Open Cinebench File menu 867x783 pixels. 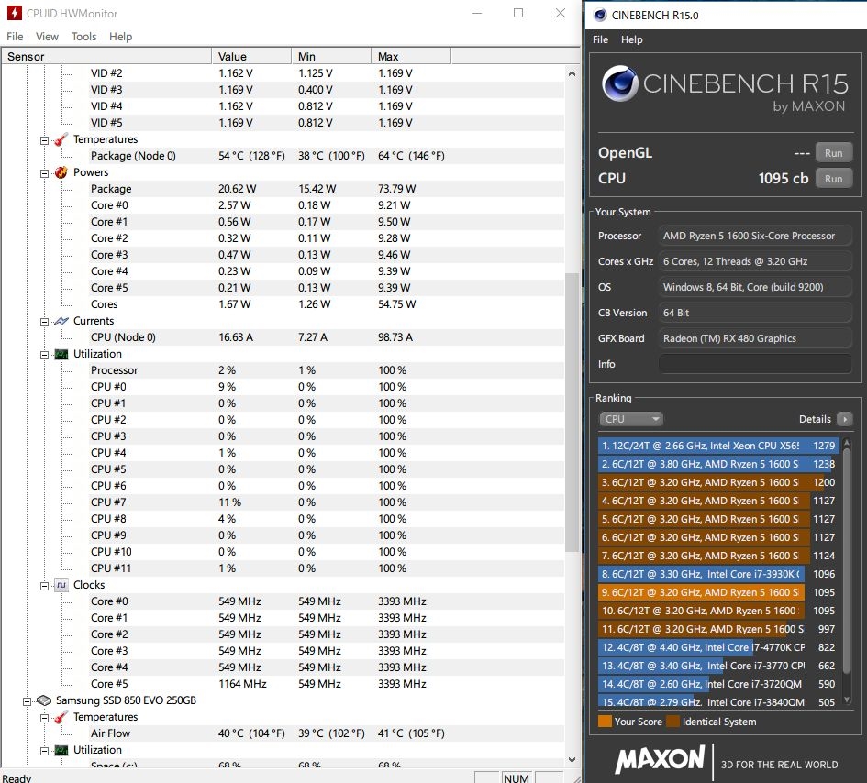(x=601, y=39)
